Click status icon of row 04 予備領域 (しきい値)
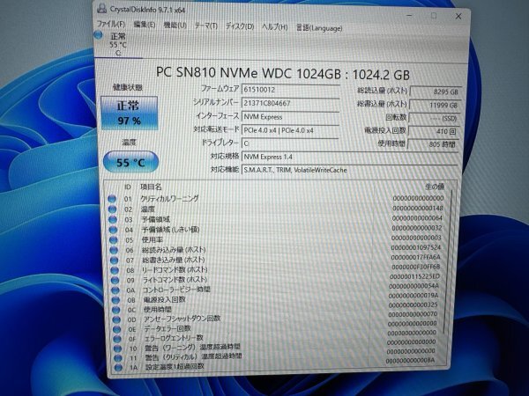529x396 pixels. point(113,230)
